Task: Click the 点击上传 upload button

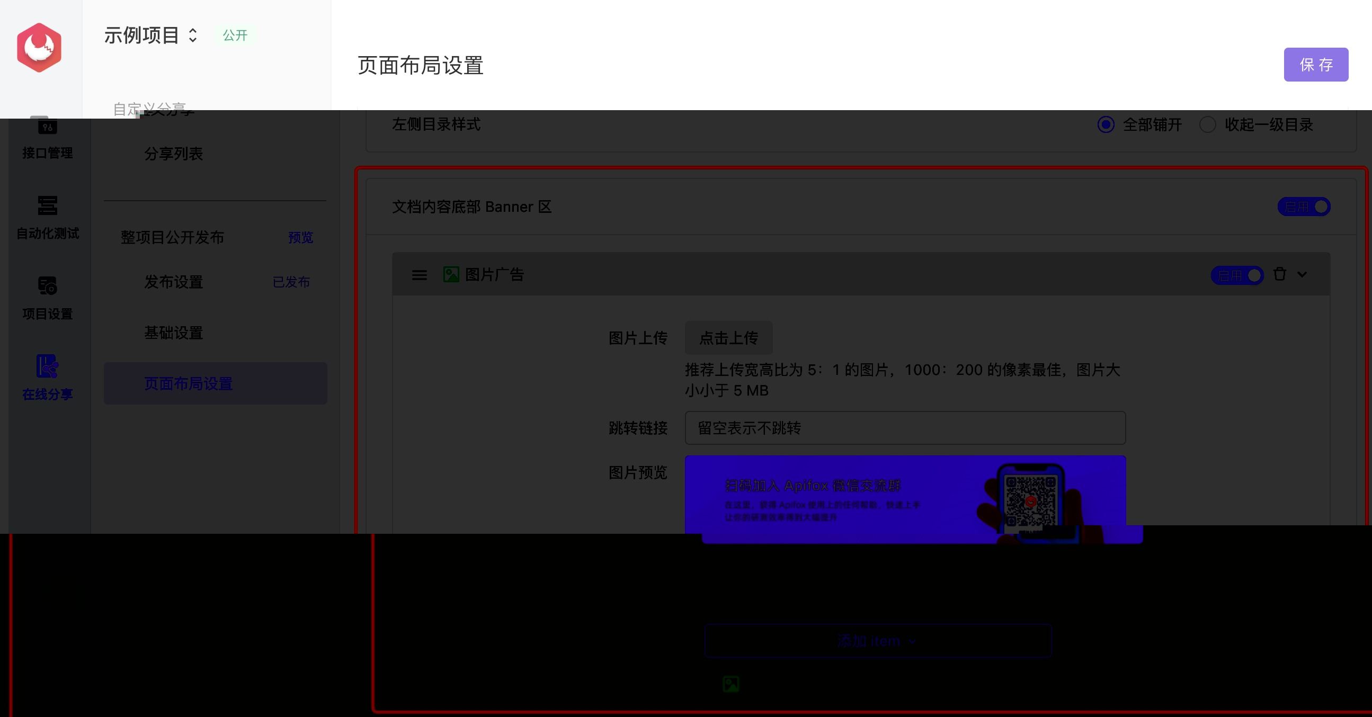Action: [728, 338]
